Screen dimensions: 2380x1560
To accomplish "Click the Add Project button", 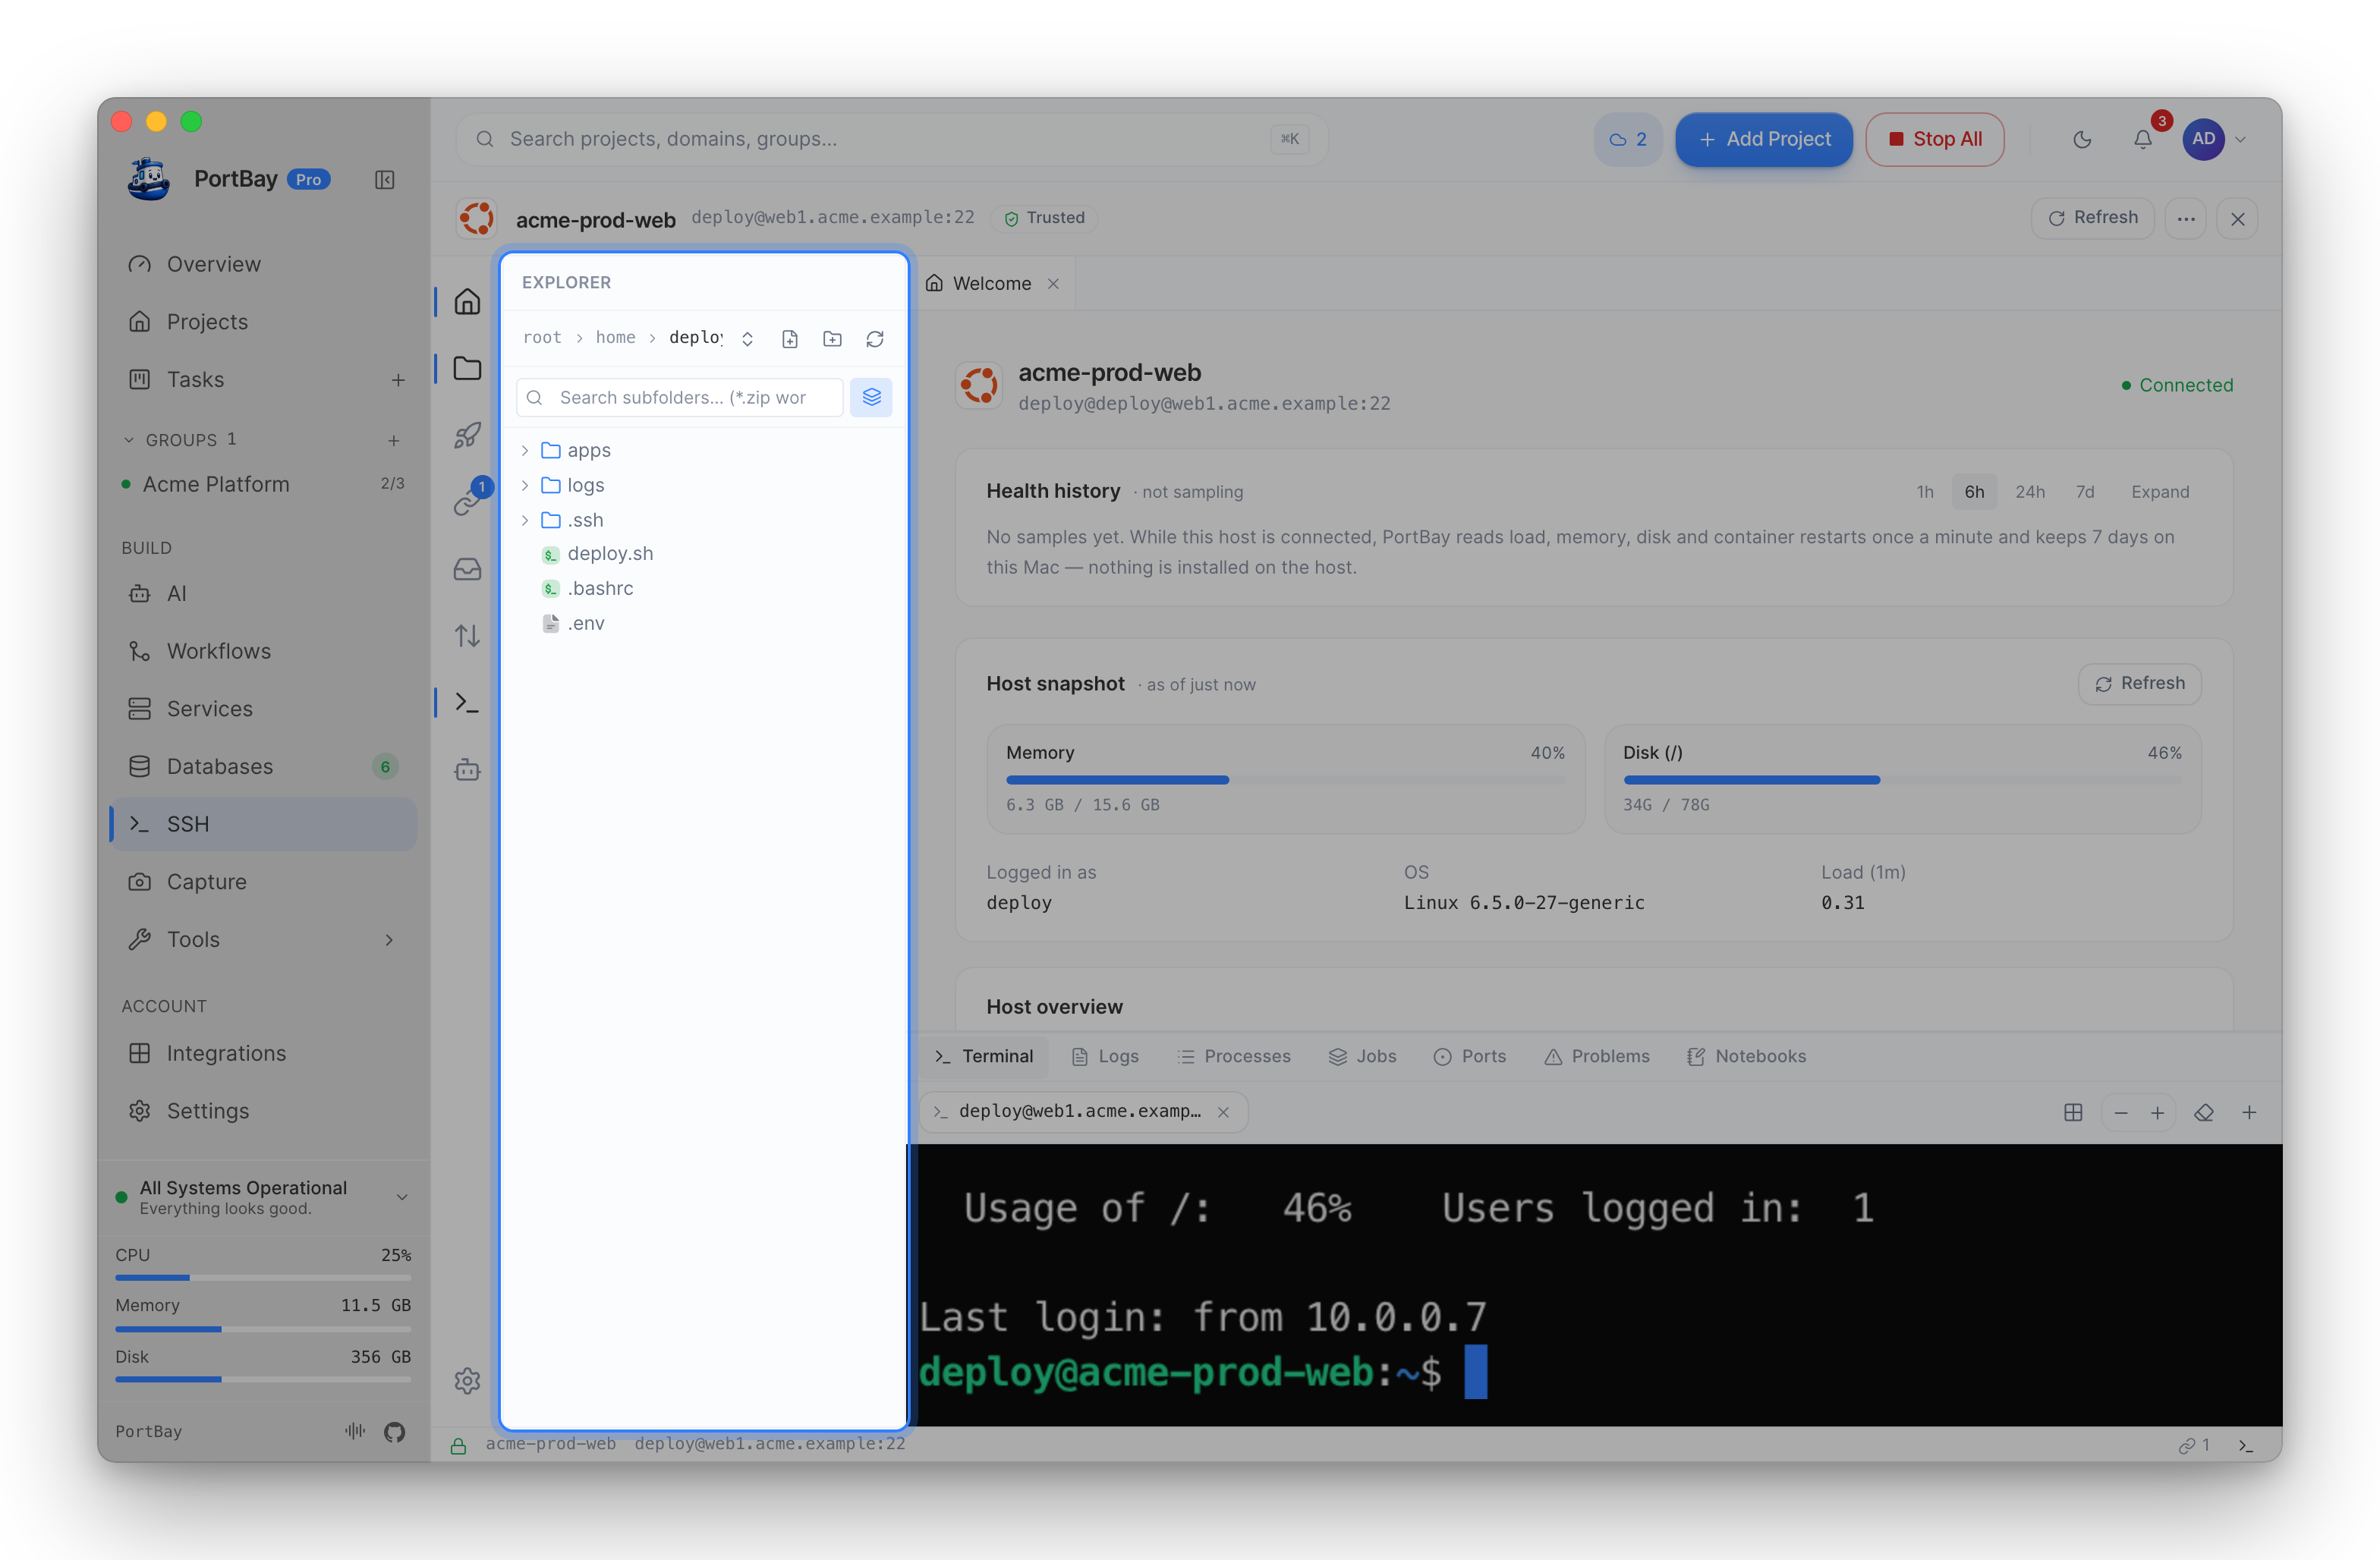I will 1764,139.
